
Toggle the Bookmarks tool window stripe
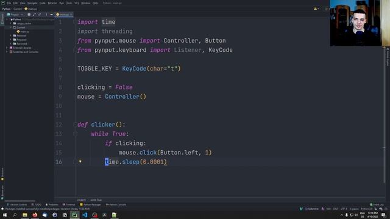pos(2,192)
